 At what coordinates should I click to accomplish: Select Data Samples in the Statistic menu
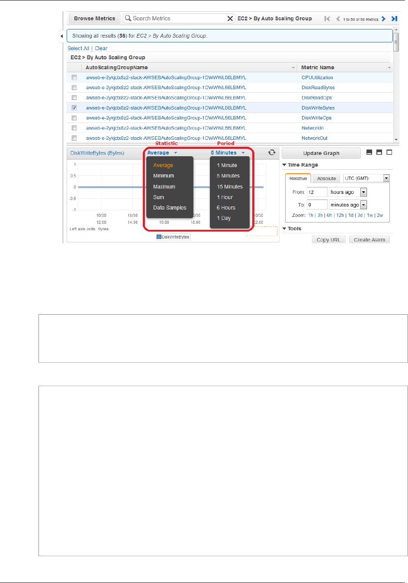pos(170,208)
